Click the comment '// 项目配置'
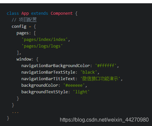The image size is (152, 126). [24, 20]
